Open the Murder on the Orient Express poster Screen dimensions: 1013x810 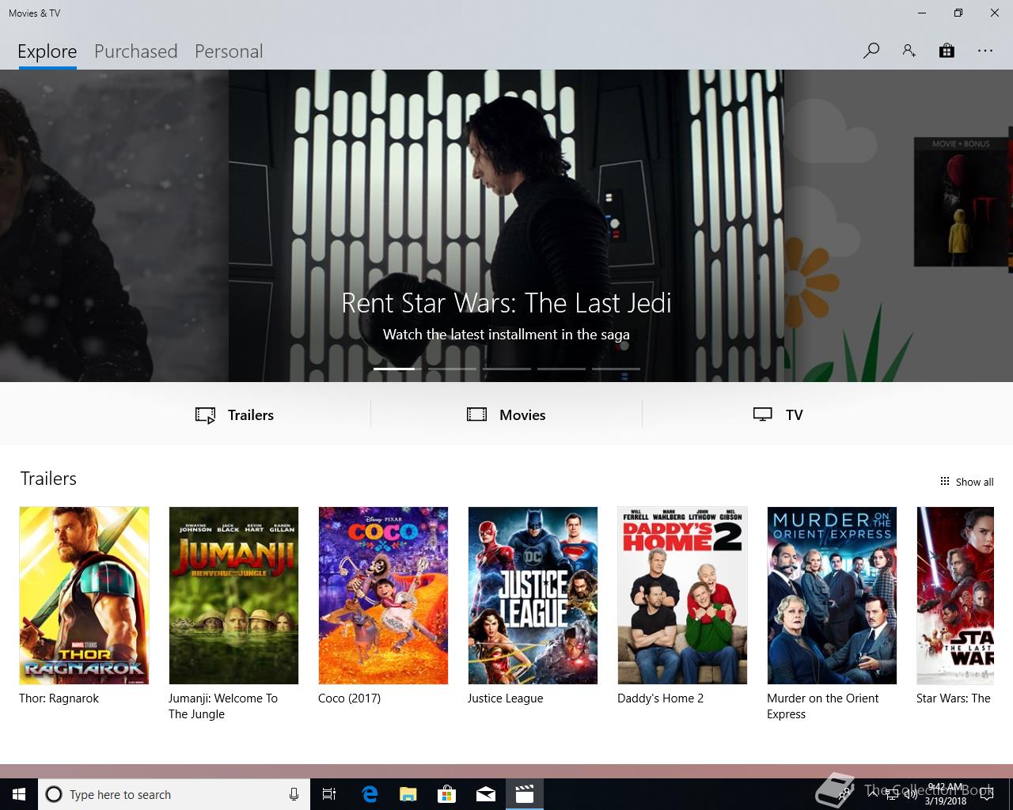point(832,596)
